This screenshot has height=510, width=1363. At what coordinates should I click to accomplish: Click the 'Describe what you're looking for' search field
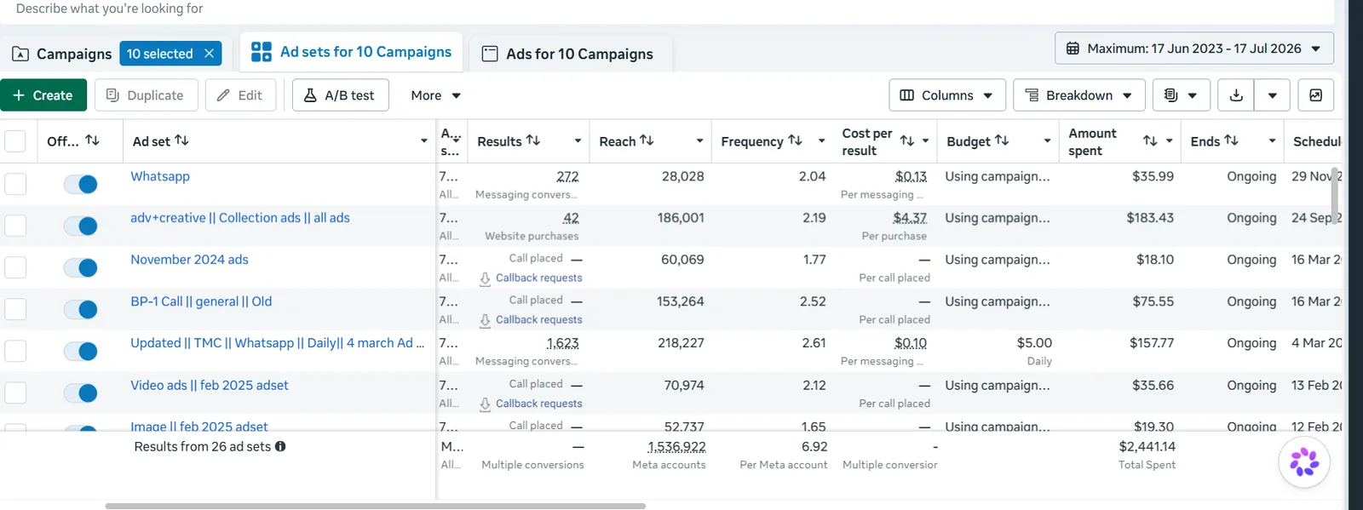pyautogui.click(x=667, y=10)
